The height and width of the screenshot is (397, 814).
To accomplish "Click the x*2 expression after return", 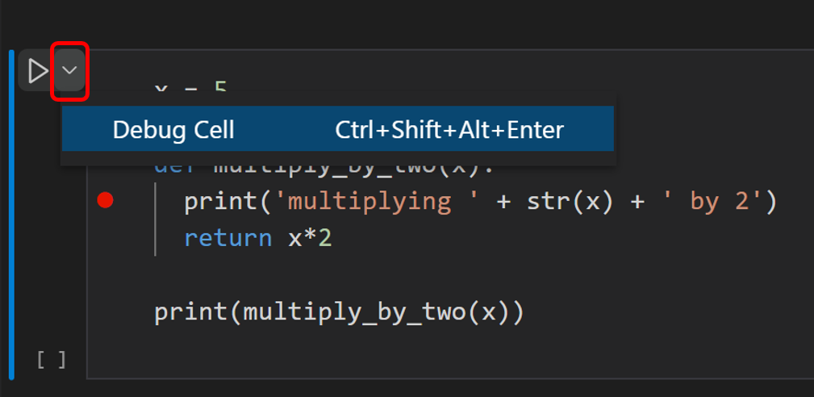I will [x=310, y=238].
